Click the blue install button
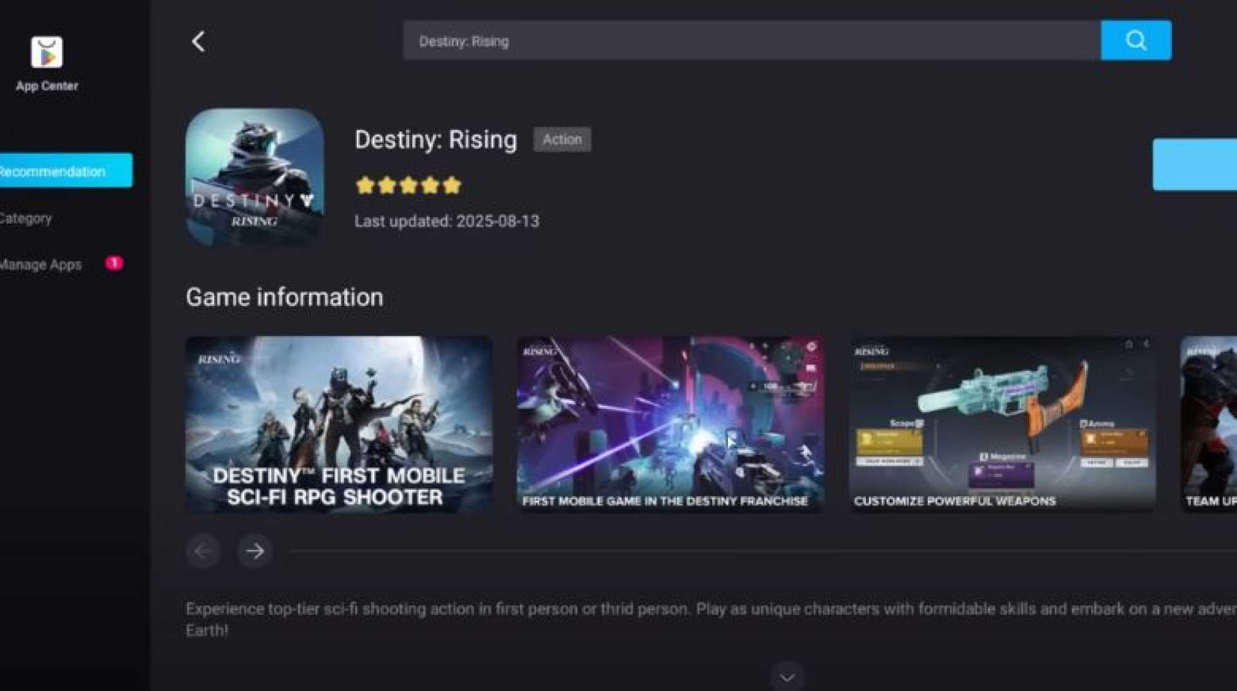1237x691 pixels. pyautogui.click(x=1194, y=164)
